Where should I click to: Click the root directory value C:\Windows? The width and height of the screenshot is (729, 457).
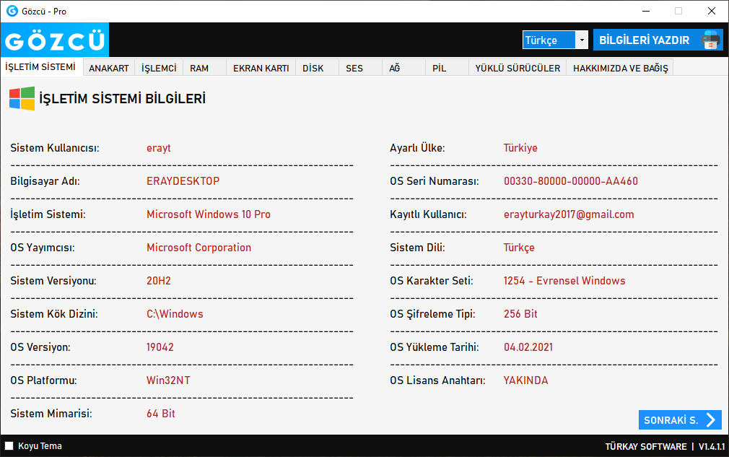click(x=175, y=314)
